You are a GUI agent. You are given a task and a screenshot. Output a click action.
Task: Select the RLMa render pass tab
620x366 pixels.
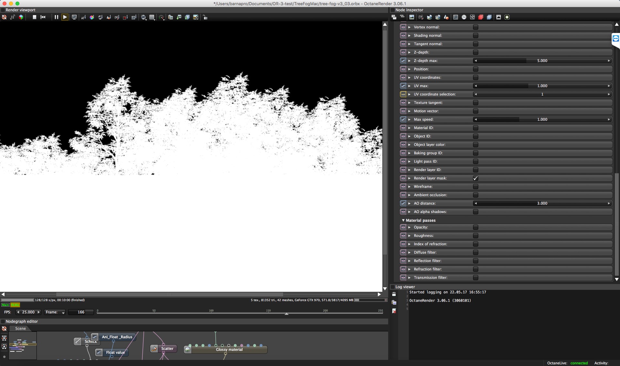[15, 305]
